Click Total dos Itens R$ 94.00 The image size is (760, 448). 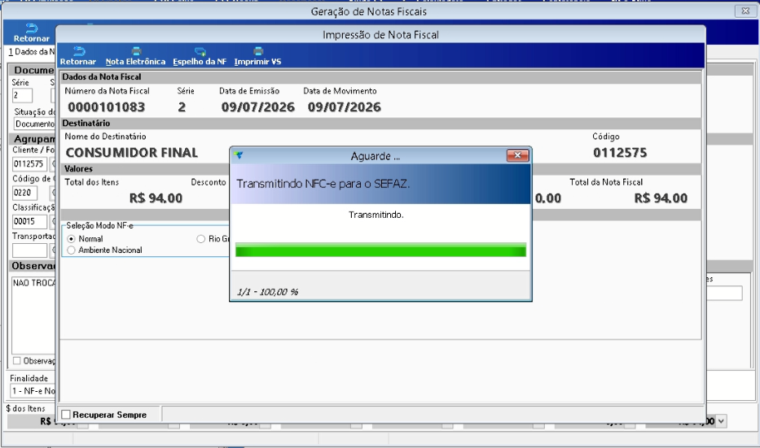156,198
